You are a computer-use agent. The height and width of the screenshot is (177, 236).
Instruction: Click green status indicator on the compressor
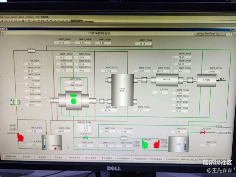74,101
